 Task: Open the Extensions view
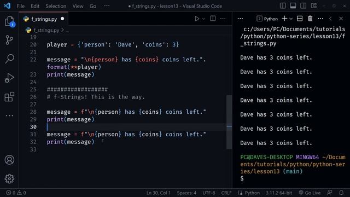tap(9, 97)
